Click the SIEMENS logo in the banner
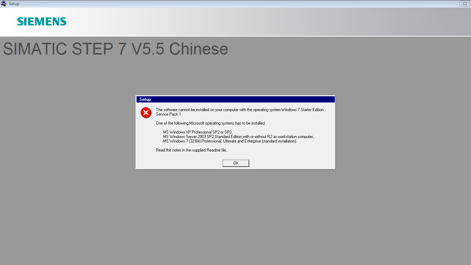This screenshot has height=265, width=471. point(42,22)
